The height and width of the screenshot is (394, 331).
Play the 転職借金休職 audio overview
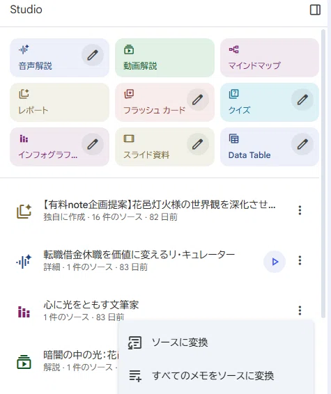click(275, 262)
